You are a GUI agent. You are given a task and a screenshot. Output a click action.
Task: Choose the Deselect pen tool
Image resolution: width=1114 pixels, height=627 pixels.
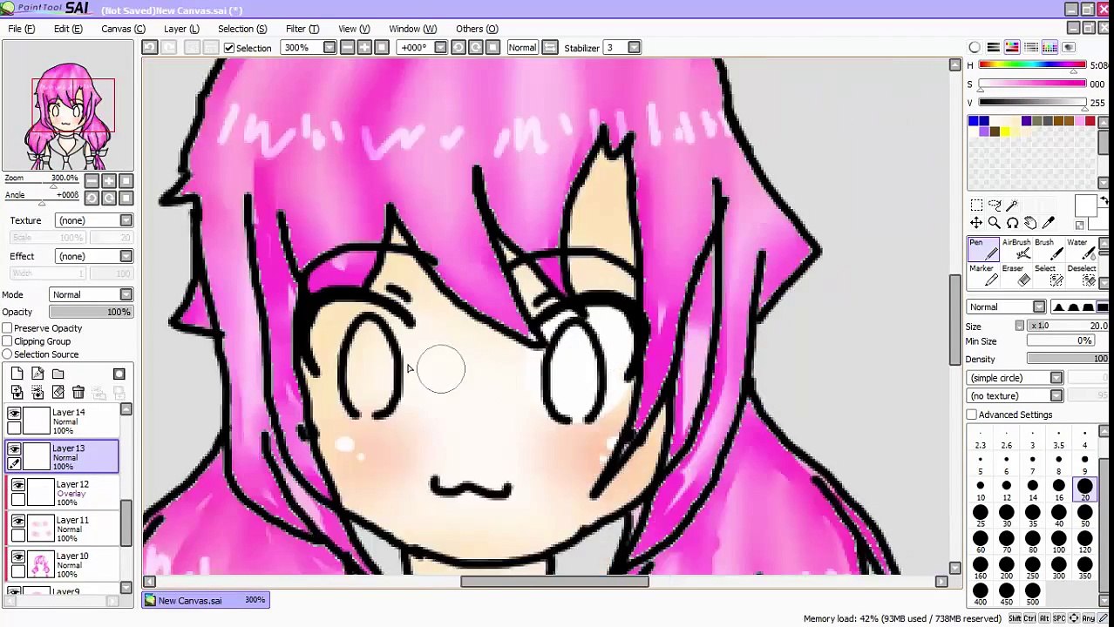[x=1081, y=275]
